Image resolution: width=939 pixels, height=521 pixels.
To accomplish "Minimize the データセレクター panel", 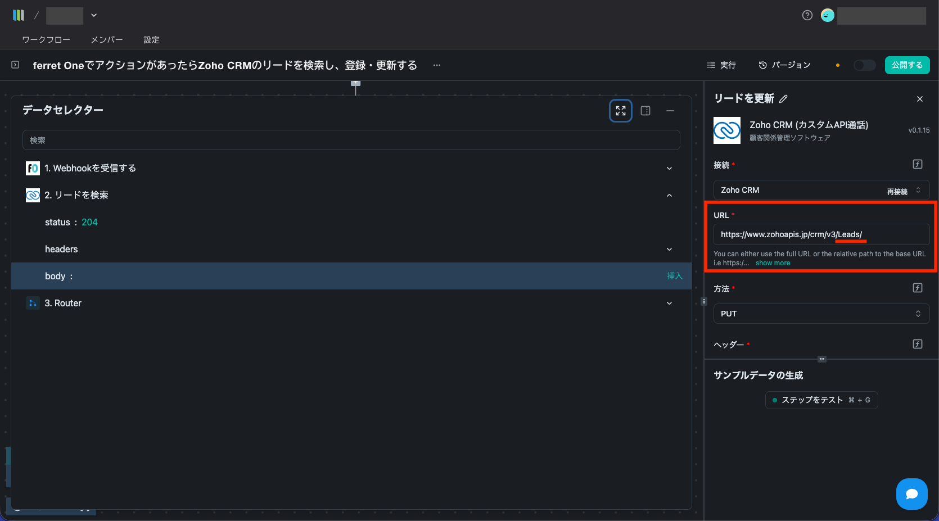I will [x=670, y=111].
